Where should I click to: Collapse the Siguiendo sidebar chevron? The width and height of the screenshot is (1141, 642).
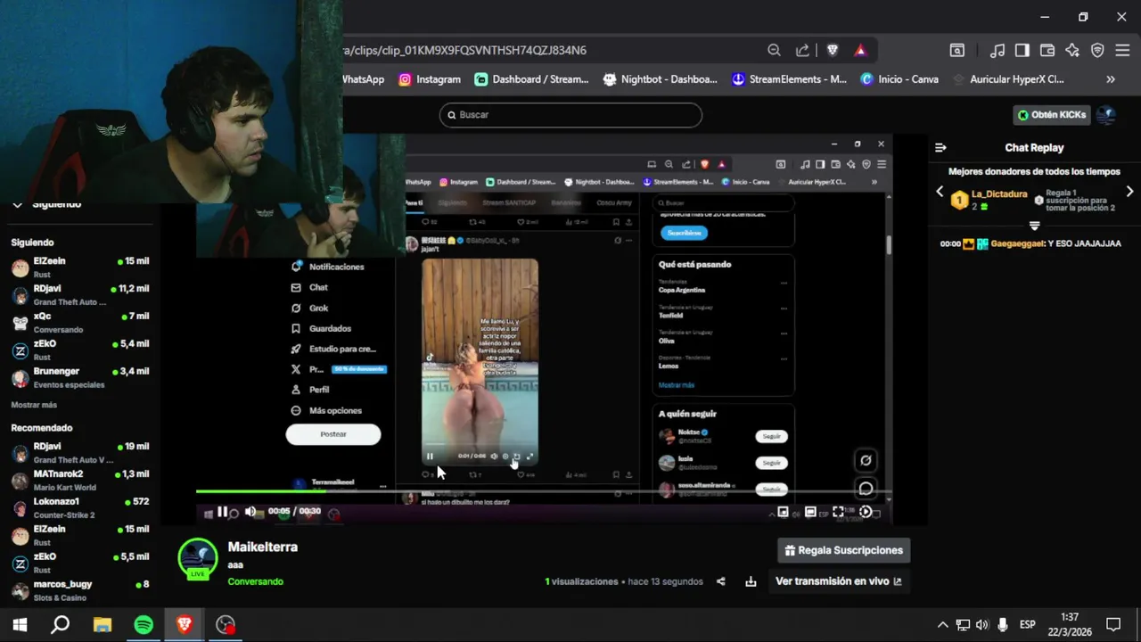pyautogui.click(x=17, y=204)
